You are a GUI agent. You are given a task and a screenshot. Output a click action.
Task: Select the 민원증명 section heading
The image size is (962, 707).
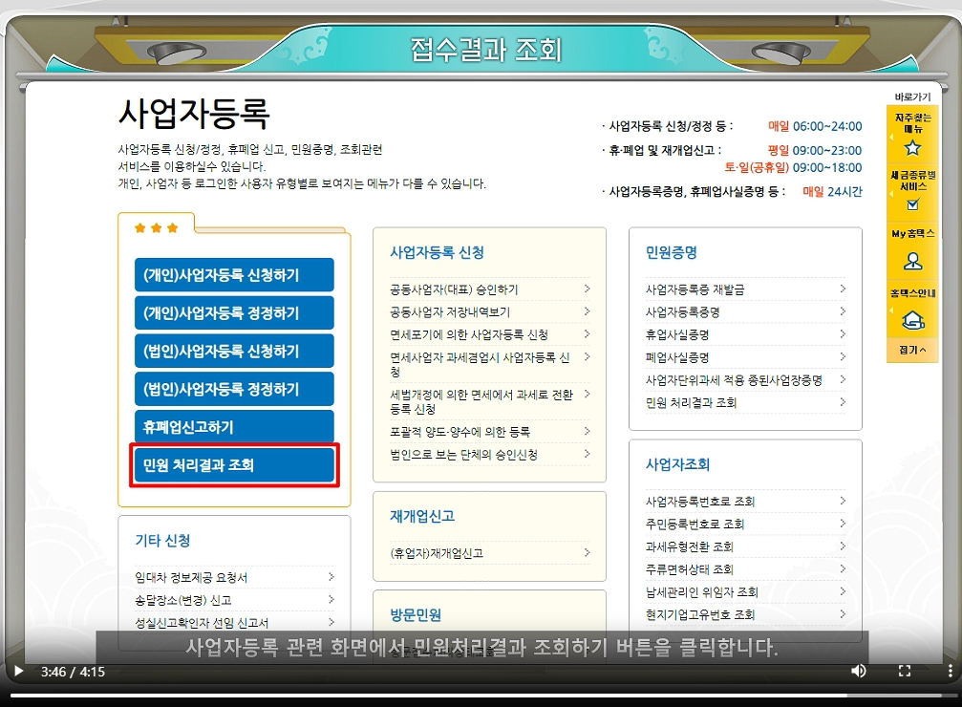(x=672, y=252)
